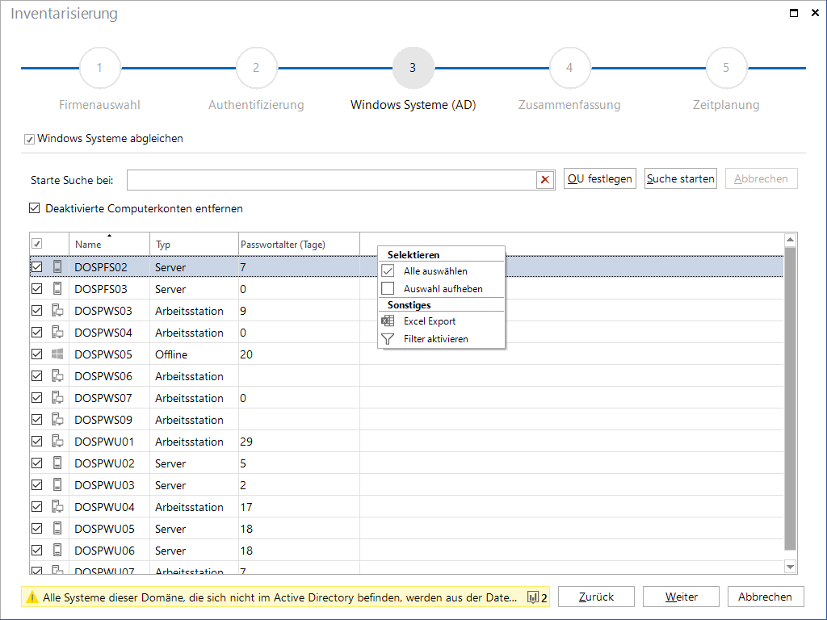Toggle Deaktivierte Computerkonten entfernen checkbox
The image size is (827, 620).
[x=34, y=208]
